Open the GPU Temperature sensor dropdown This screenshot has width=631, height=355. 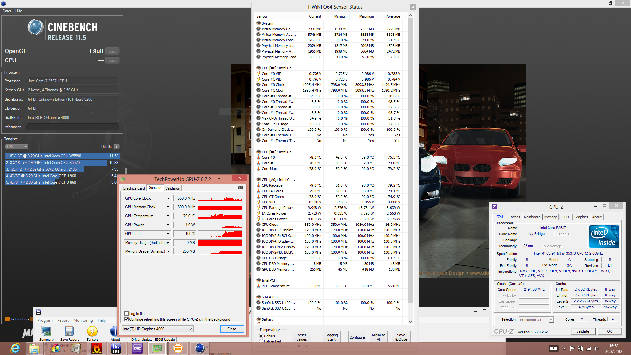point(168,216)
